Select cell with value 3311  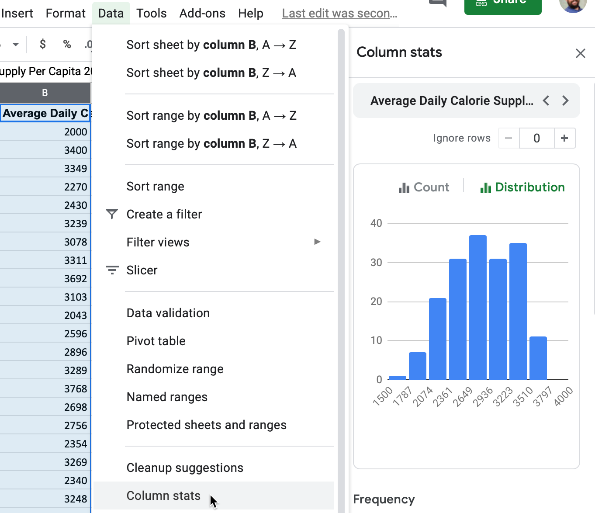click(x=45, y=260)
